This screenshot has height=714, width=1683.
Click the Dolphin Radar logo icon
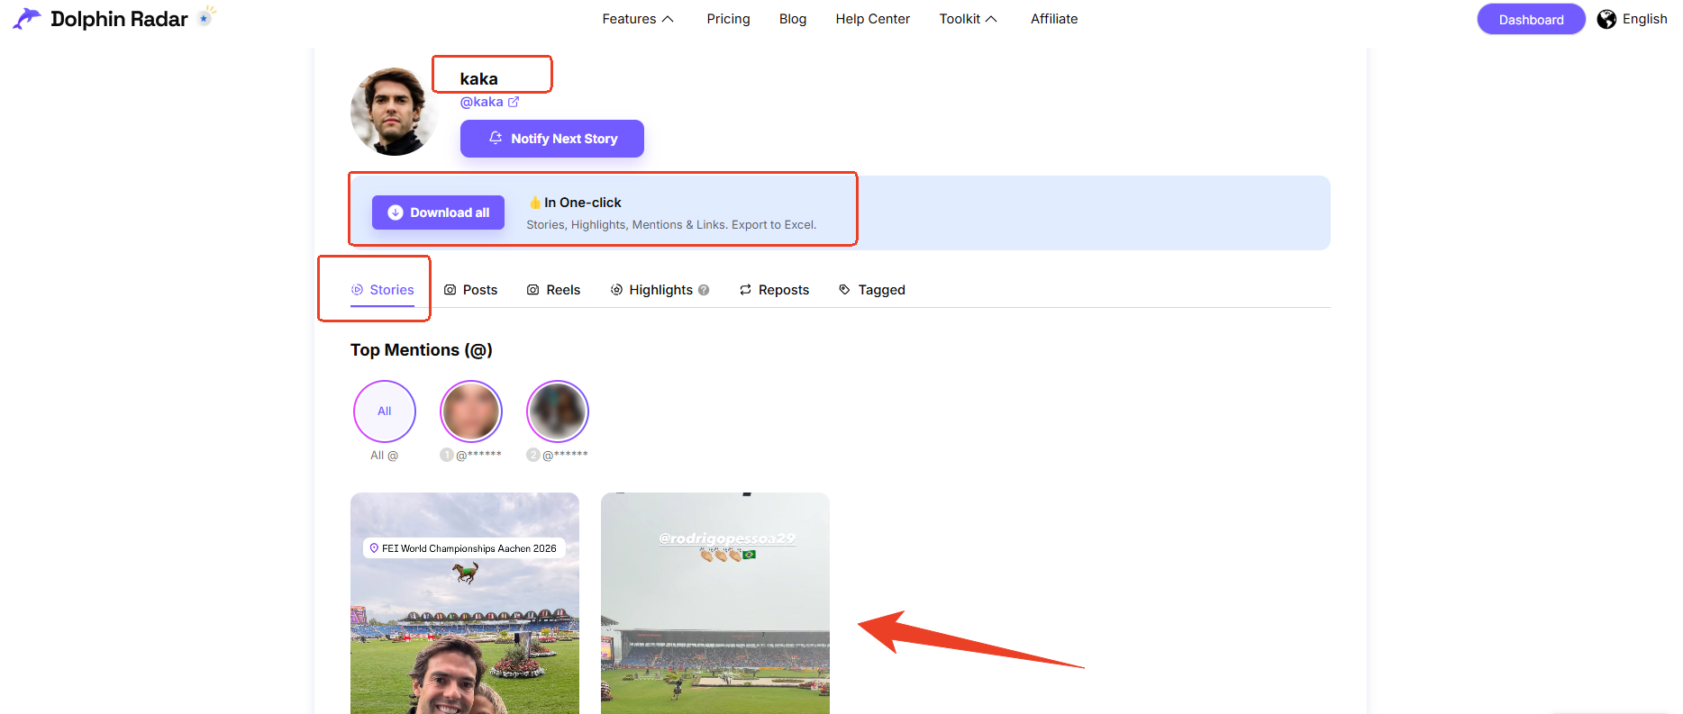[x=26, y=18]
